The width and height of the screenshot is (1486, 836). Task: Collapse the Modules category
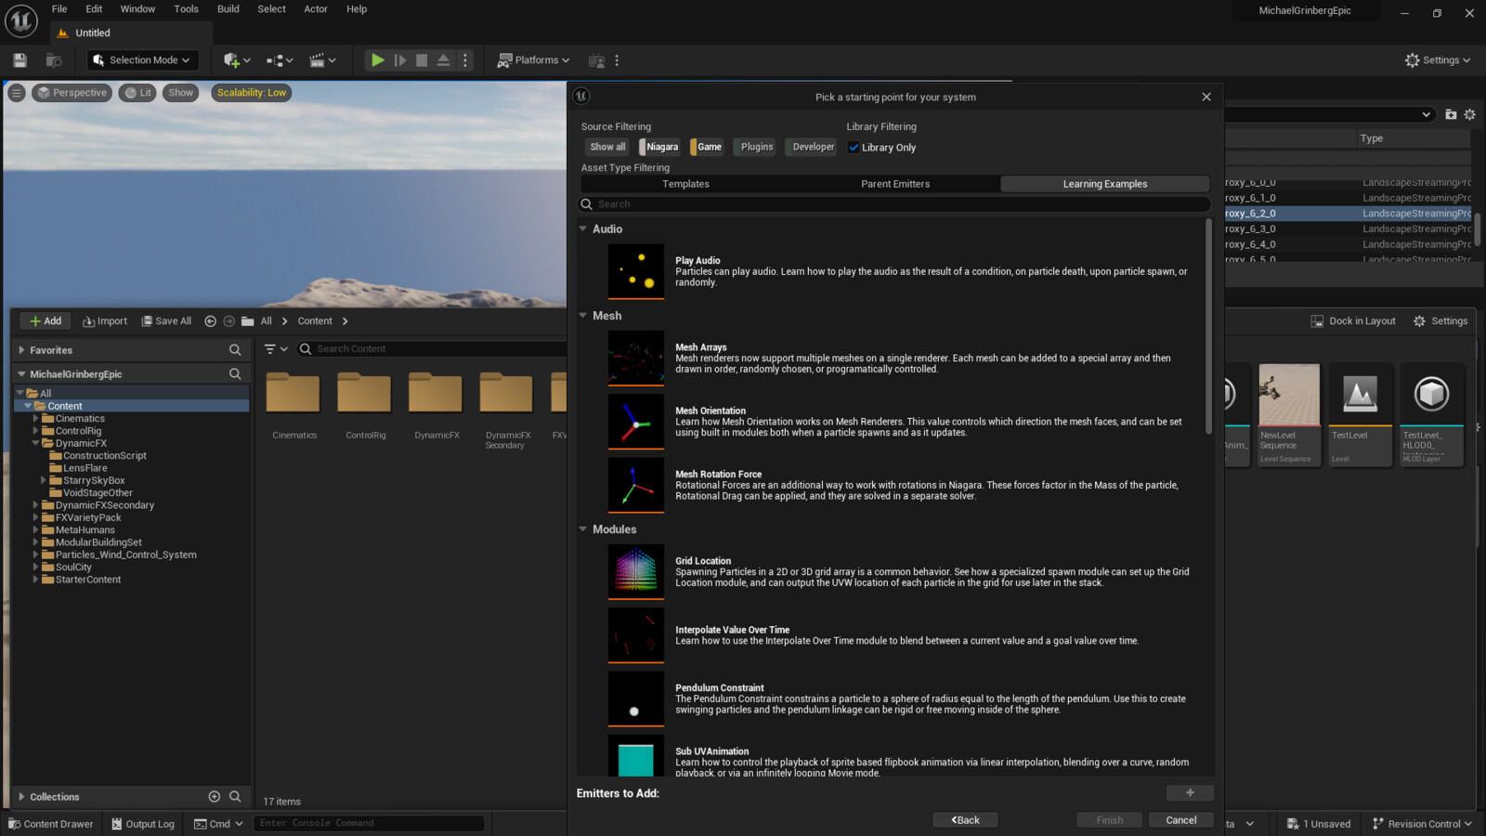pyautogui.click(x=583, y=529)
